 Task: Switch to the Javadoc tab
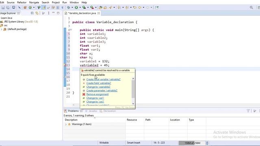tap(93, 111)
